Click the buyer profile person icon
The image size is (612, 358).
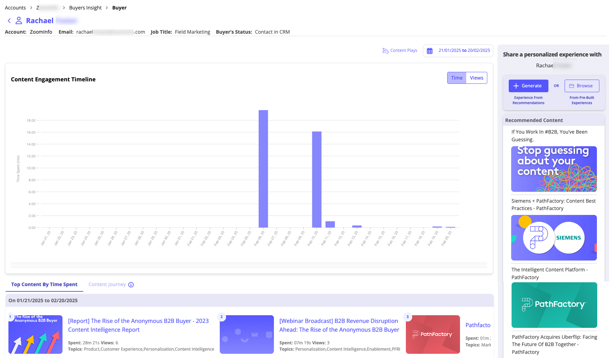pyautogui.click(x=19, y=21)
